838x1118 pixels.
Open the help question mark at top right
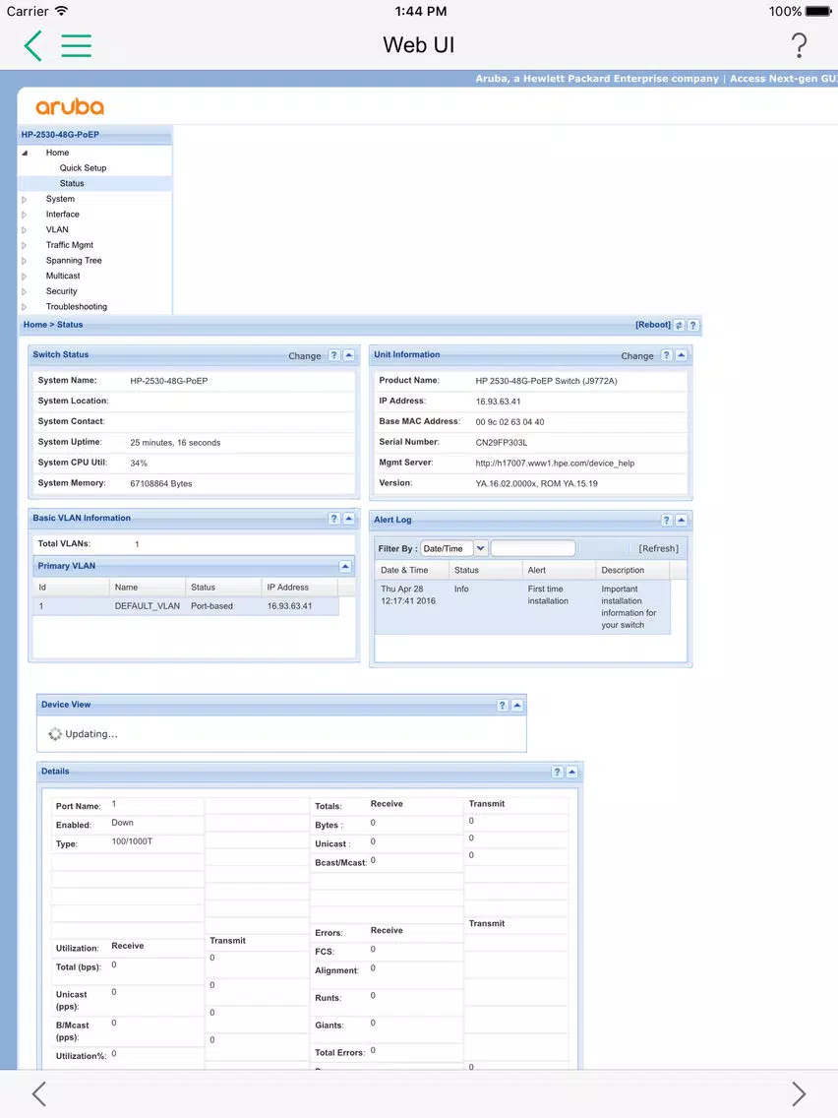(800, 45)
